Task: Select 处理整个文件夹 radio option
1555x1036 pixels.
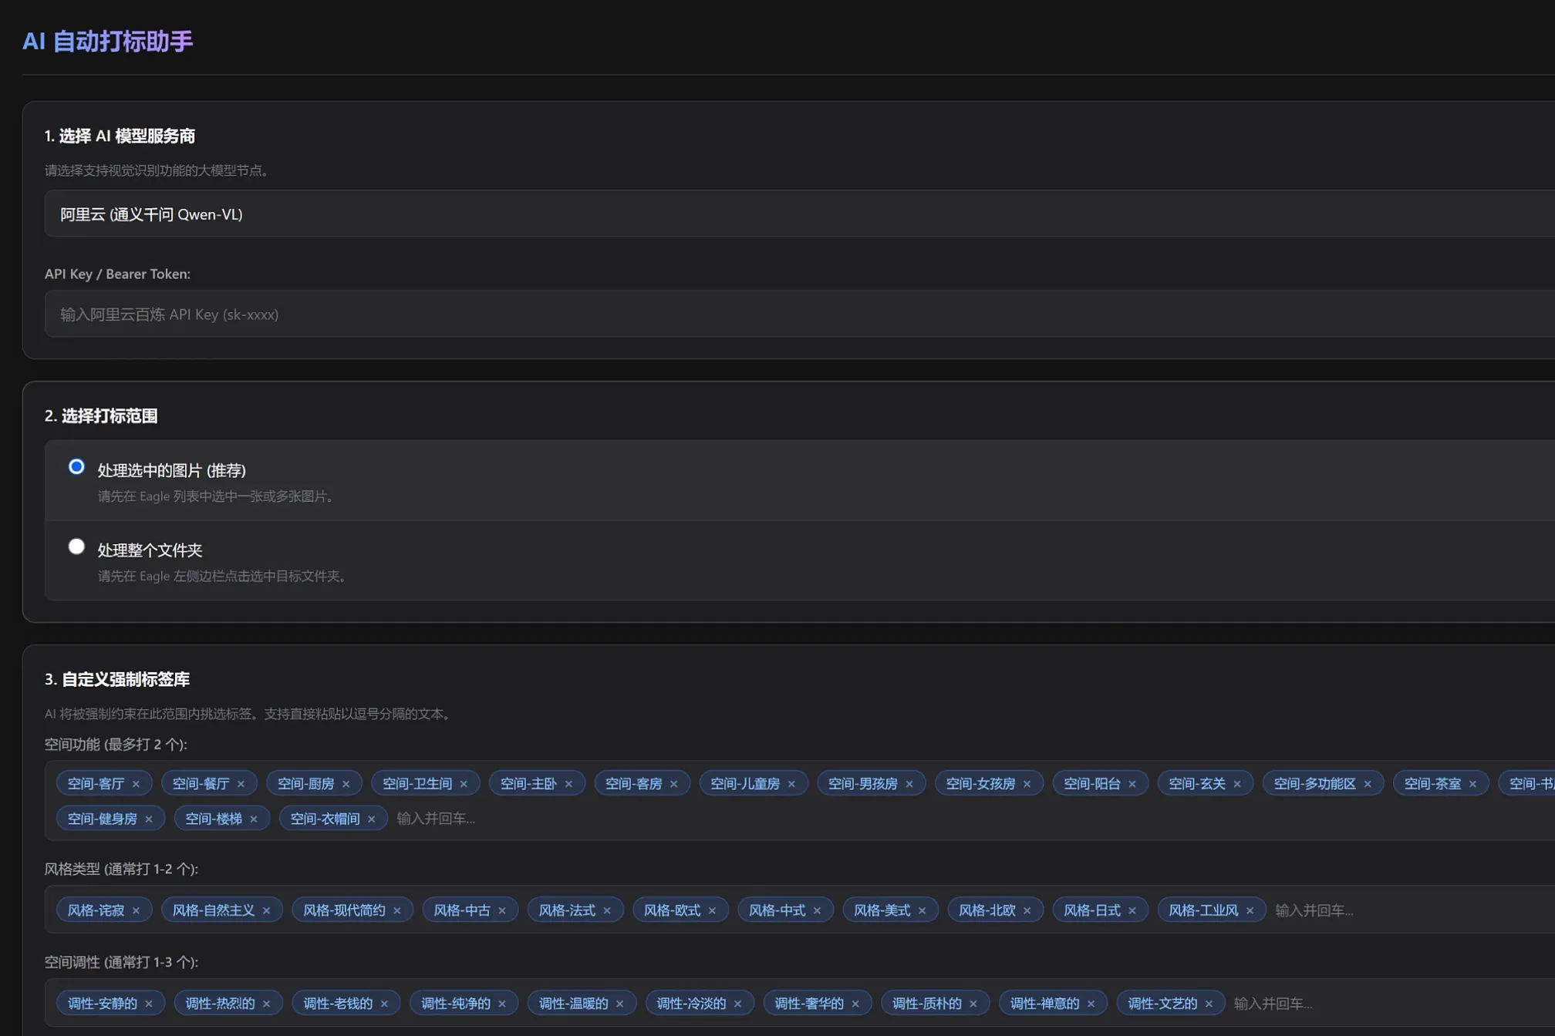Action: (76, 547)
